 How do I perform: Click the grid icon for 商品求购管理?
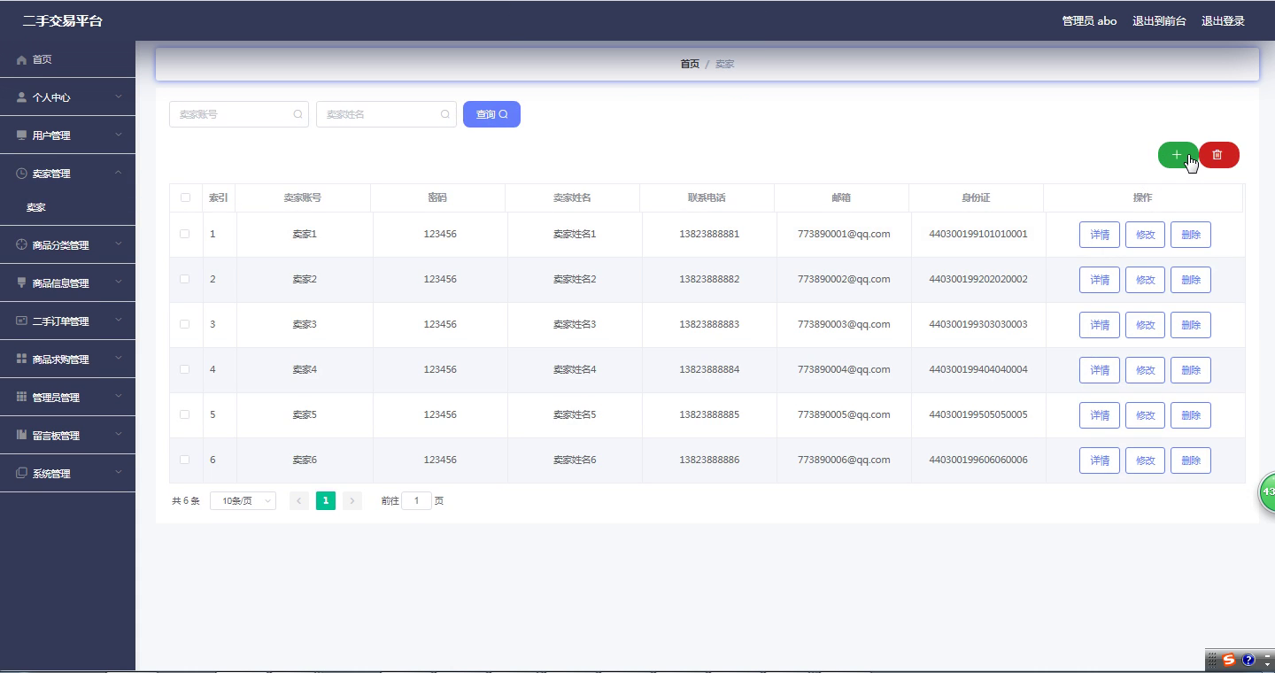point(22,360)
